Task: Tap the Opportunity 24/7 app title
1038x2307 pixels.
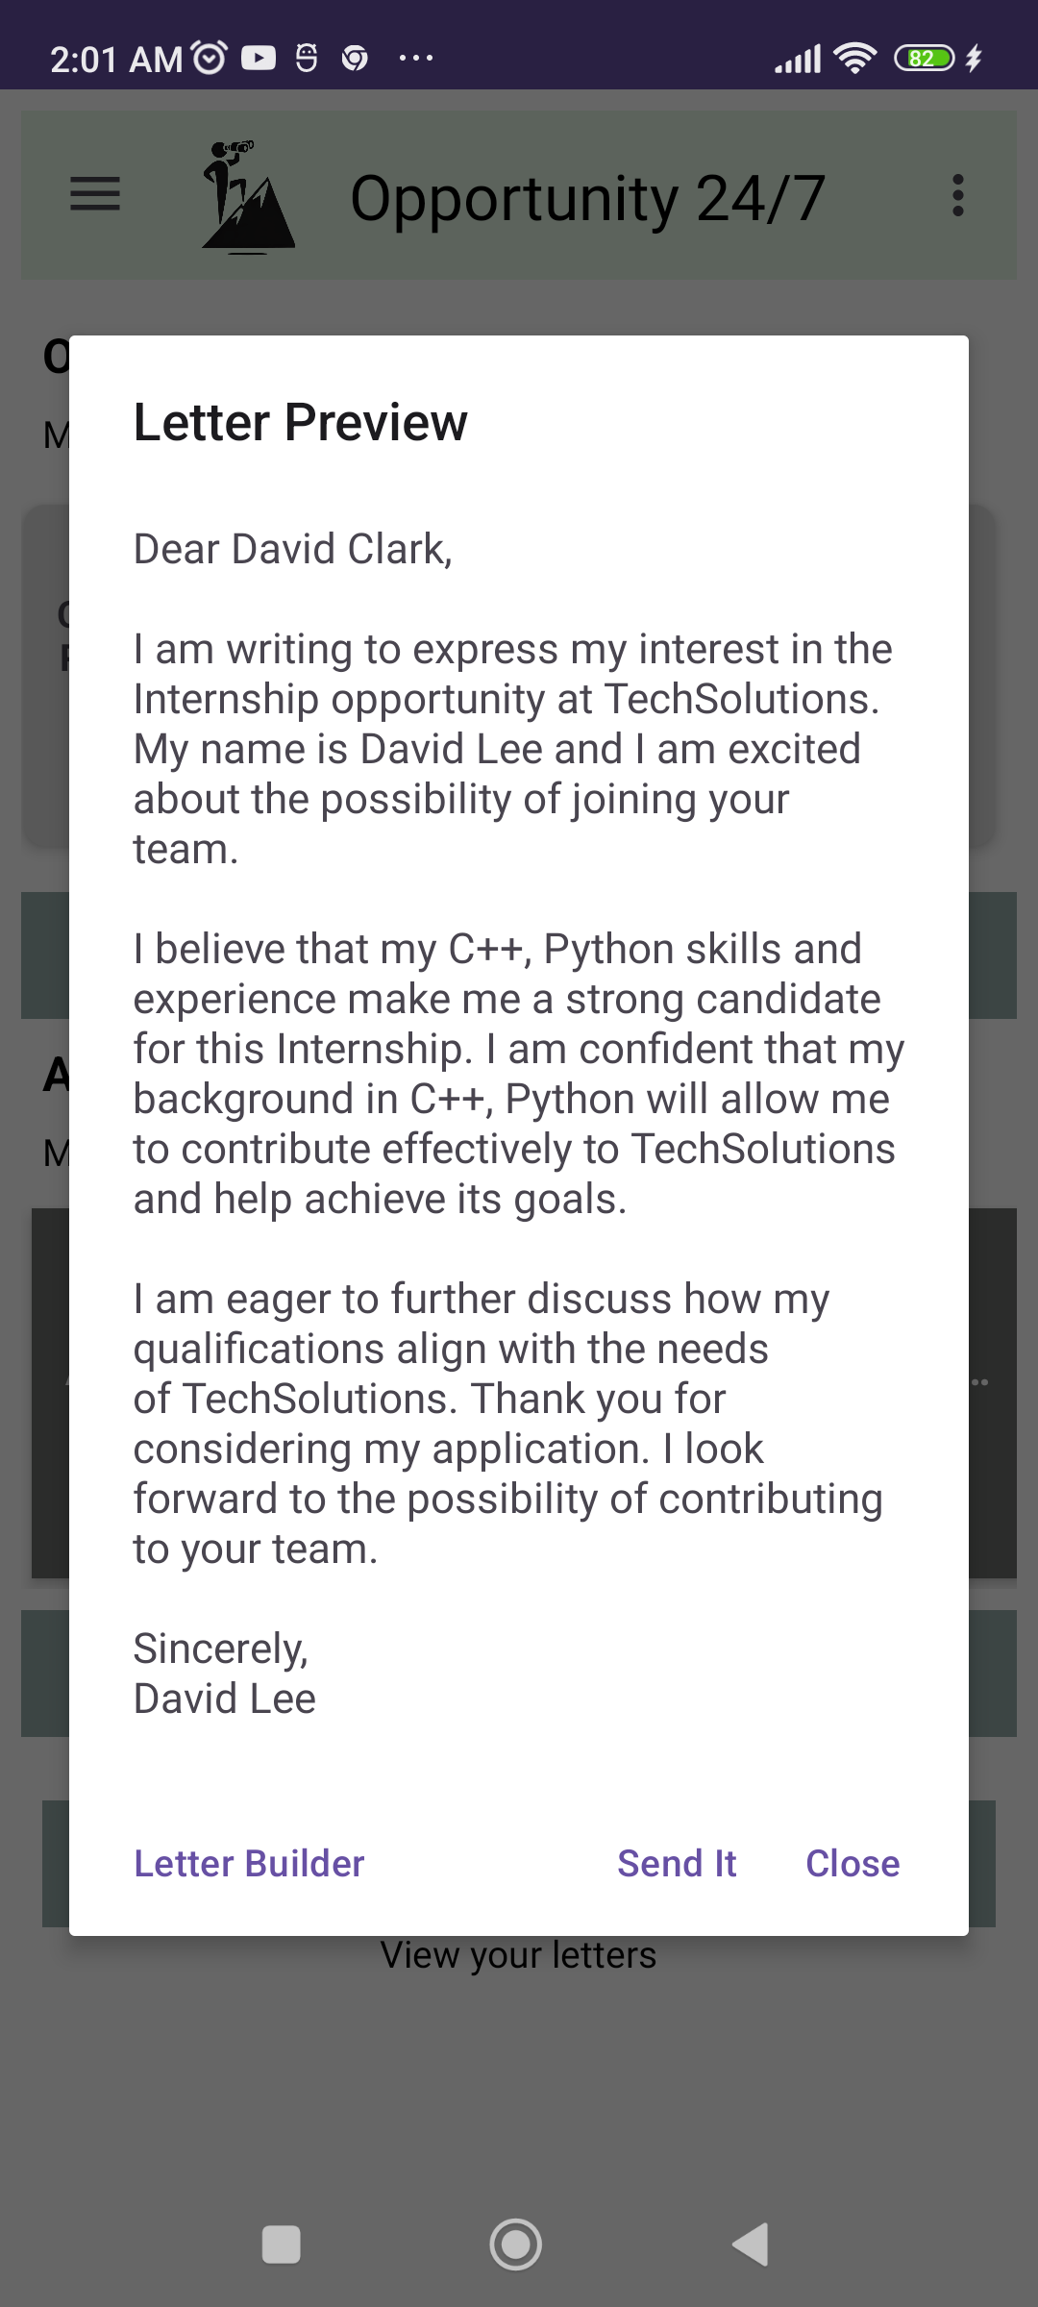Action: coord(587,198)
